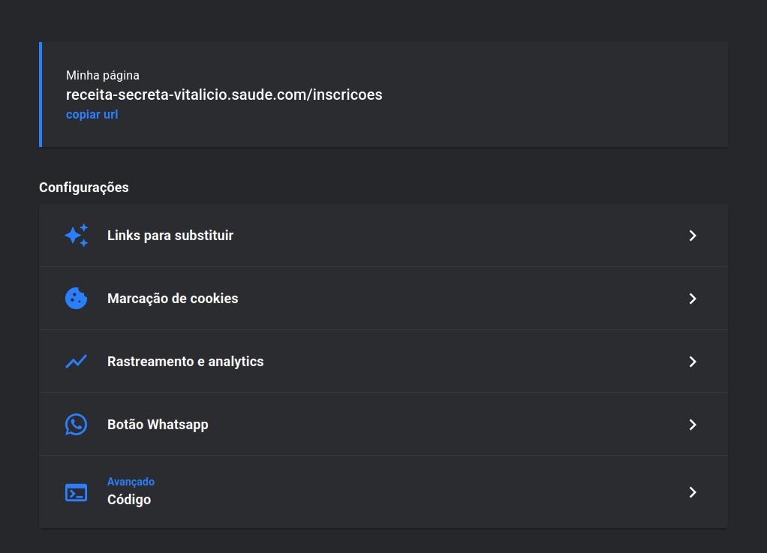Click the receita-secreta-vitalicio page URL text
Viewport: 767px width, 553px height.
[x=224, y=95]
